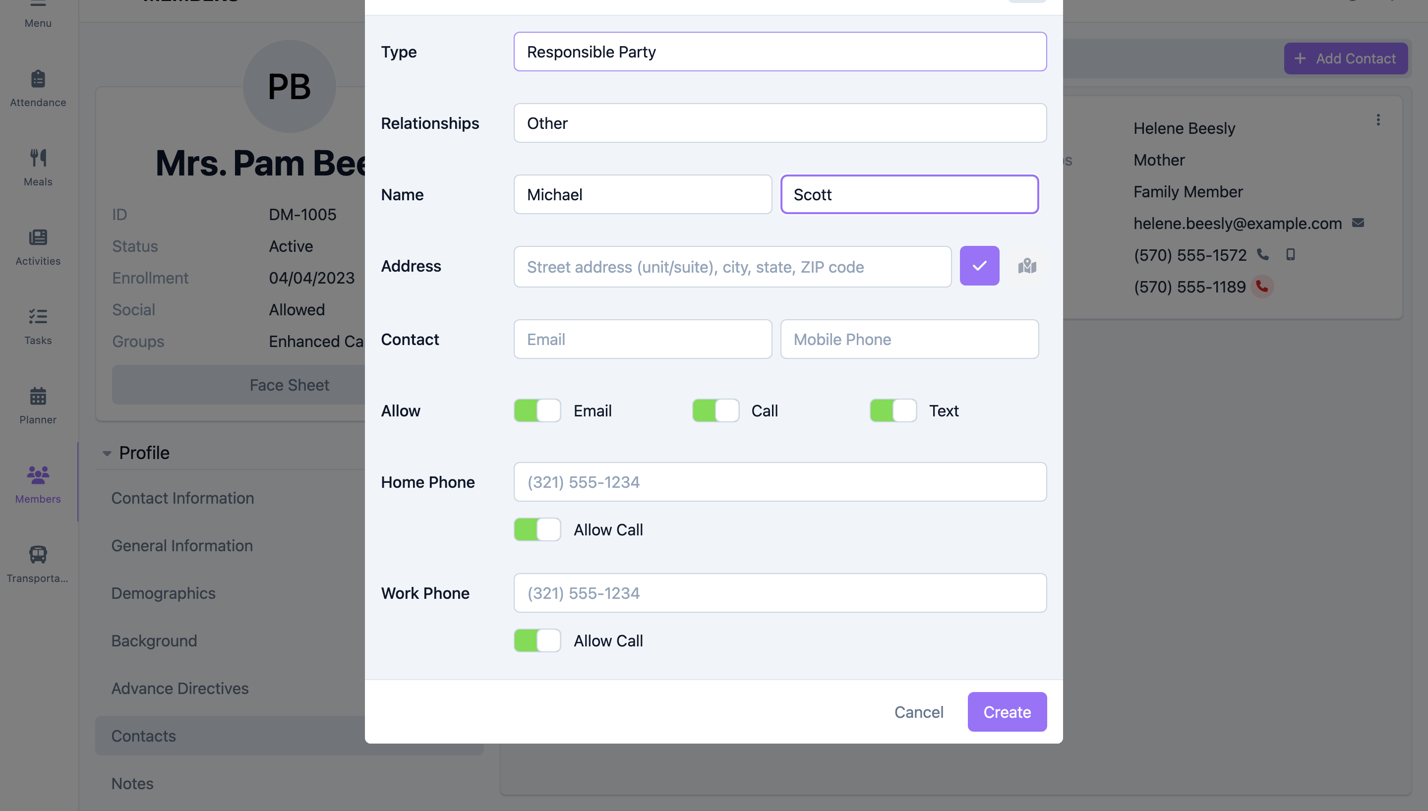Click the Street address input field
The width and height of the screenshot is (1428, 811).
732,267
